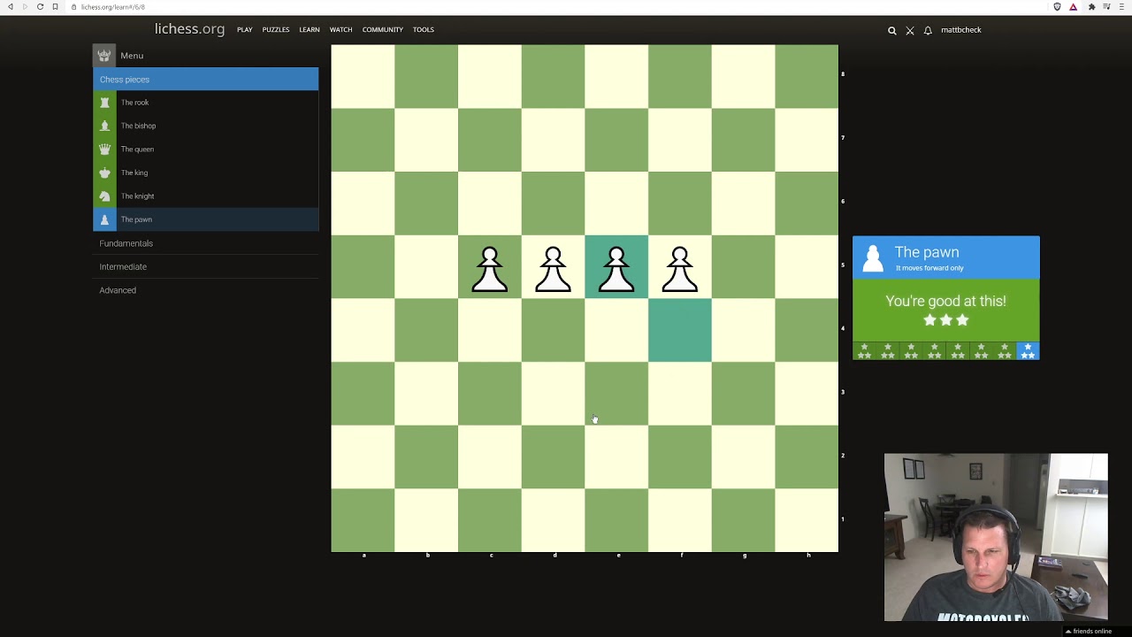Select the white pawn on e5
This screenshot has height=637, width=1132.
[x=616, y=268]
